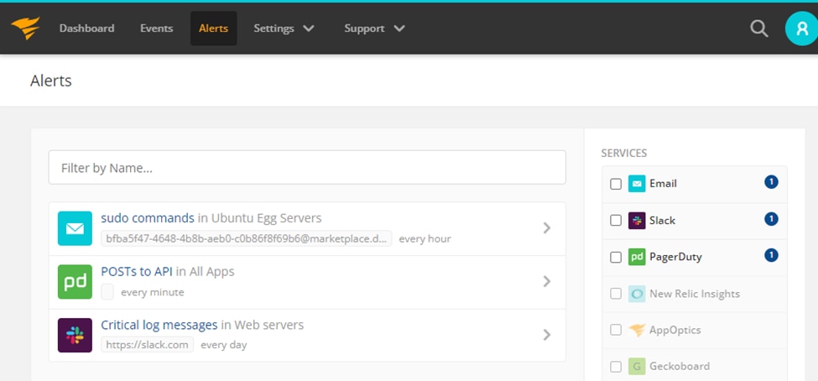Click the PagerDuty service icon in Services list
The height and width of the screenshot is (381, 818).
point(637,257)
